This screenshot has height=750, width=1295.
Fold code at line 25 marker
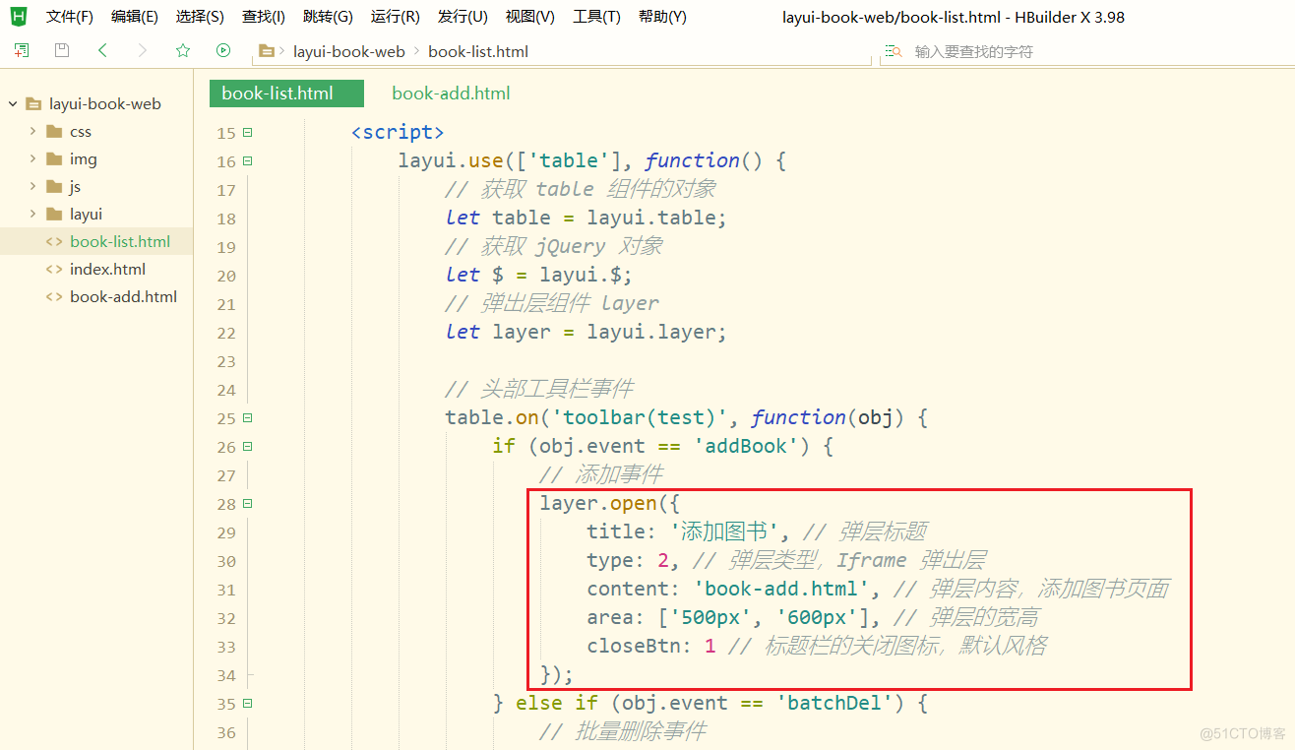point(248,417)
